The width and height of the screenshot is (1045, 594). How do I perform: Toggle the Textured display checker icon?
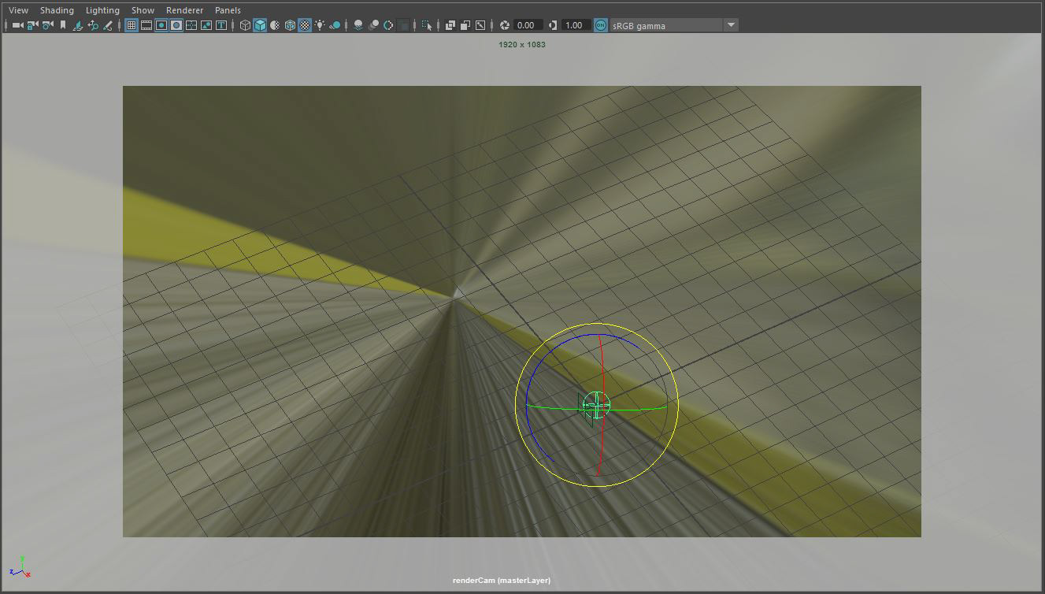tap(305, 25)
